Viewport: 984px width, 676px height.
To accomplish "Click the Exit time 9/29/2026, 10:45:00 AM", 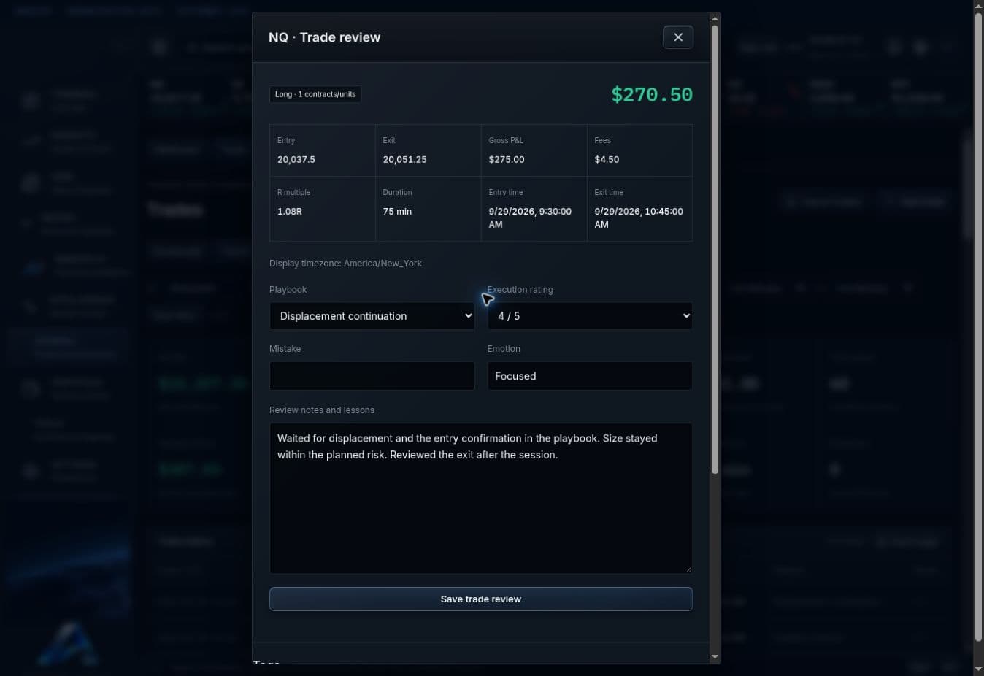I will (x=639, y=218).
